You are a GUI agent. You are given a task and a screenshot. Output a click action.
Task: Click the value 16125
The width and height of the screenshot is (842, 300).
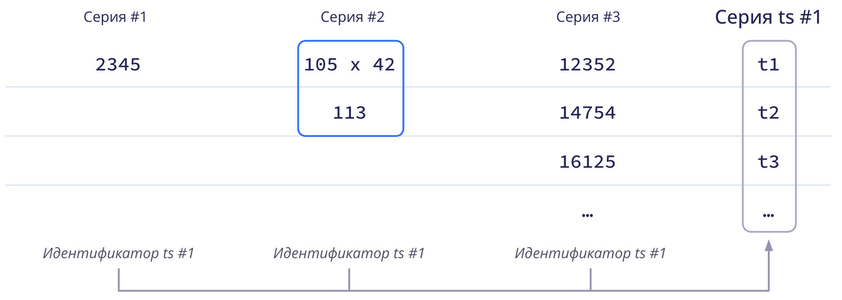tap(587, 162)
